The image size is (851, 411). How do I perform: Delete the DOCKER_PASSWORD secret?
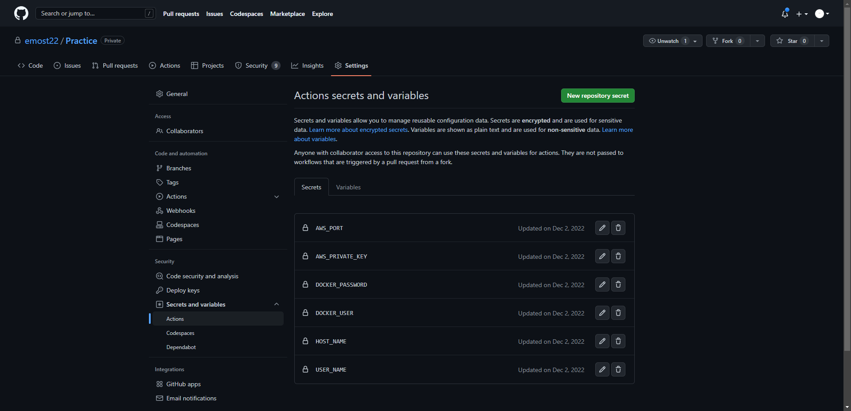618,284
